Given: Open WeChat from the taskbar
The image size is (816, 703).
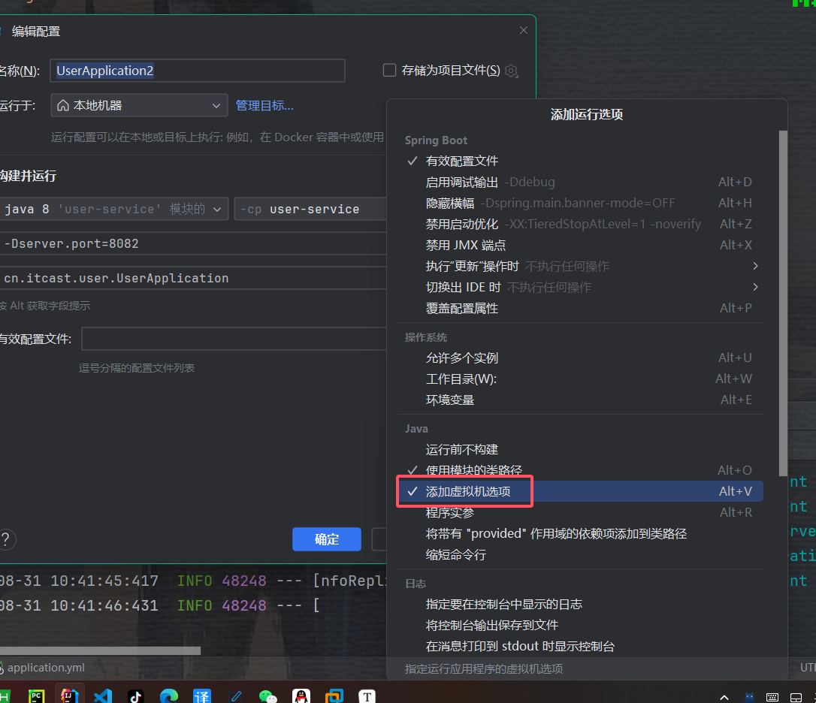Looking at the screenshot, I should [268, 695].
